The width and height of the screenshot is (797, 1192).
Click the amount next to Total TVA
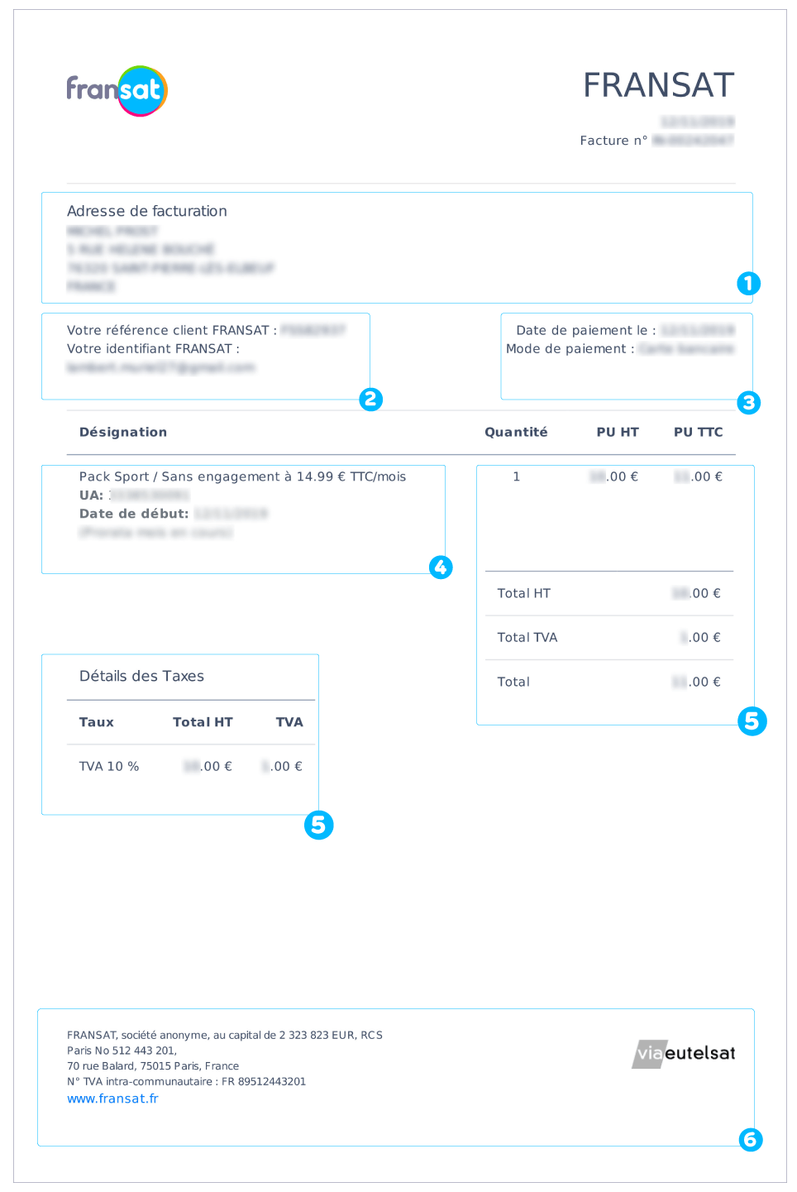tap(700, 638)
